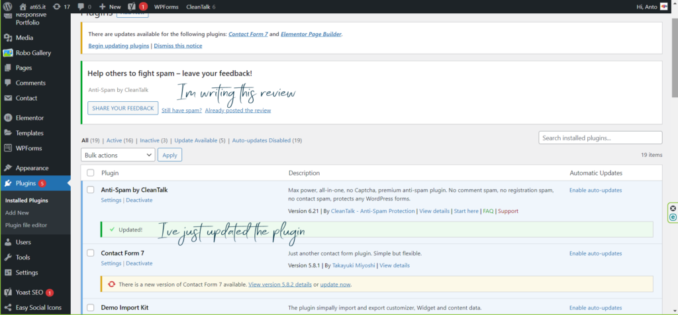Open the CleanTalk item in admin bar

[x=201, y=7]
